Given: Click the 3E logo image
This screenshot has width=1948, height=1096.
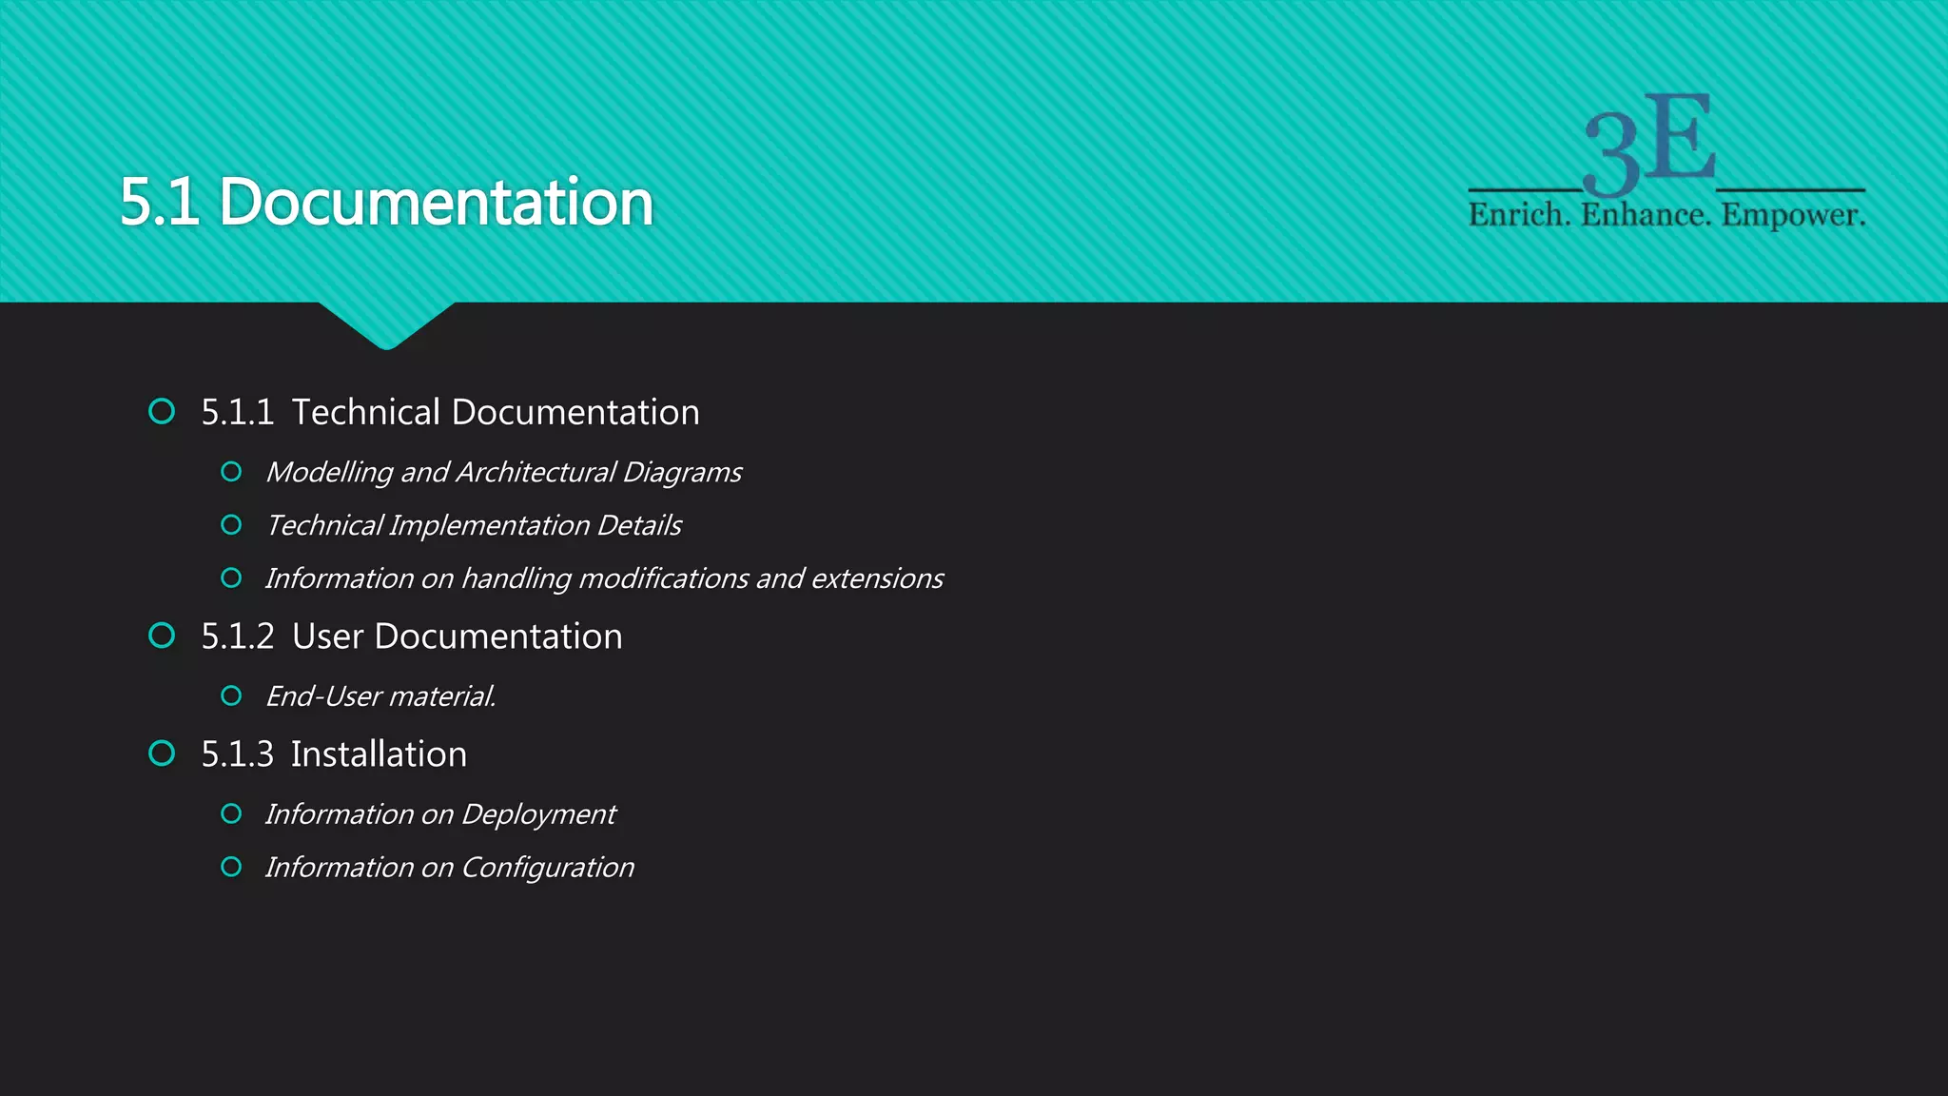Looking at the screenshot, I should click(1666, 161).
